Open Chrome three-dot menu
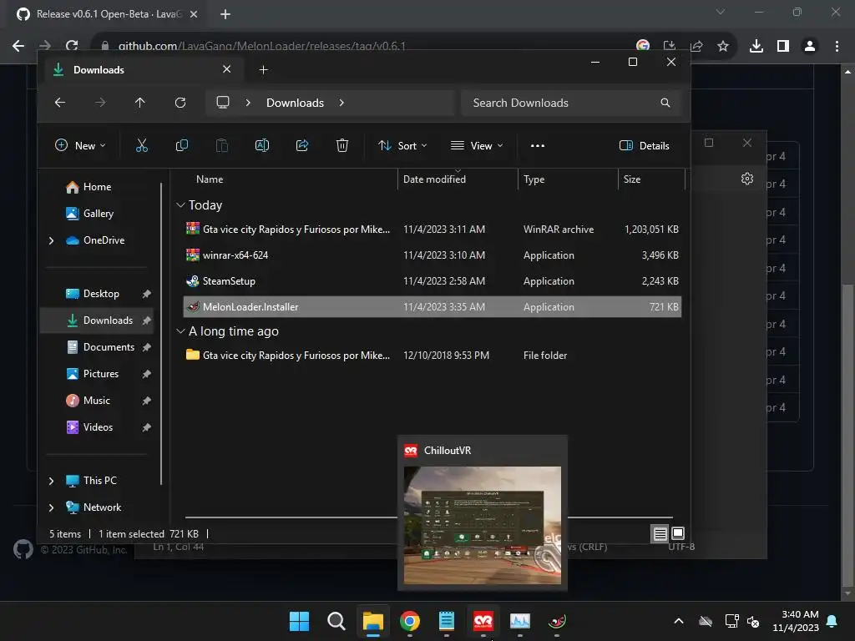 tap(837, 47)
